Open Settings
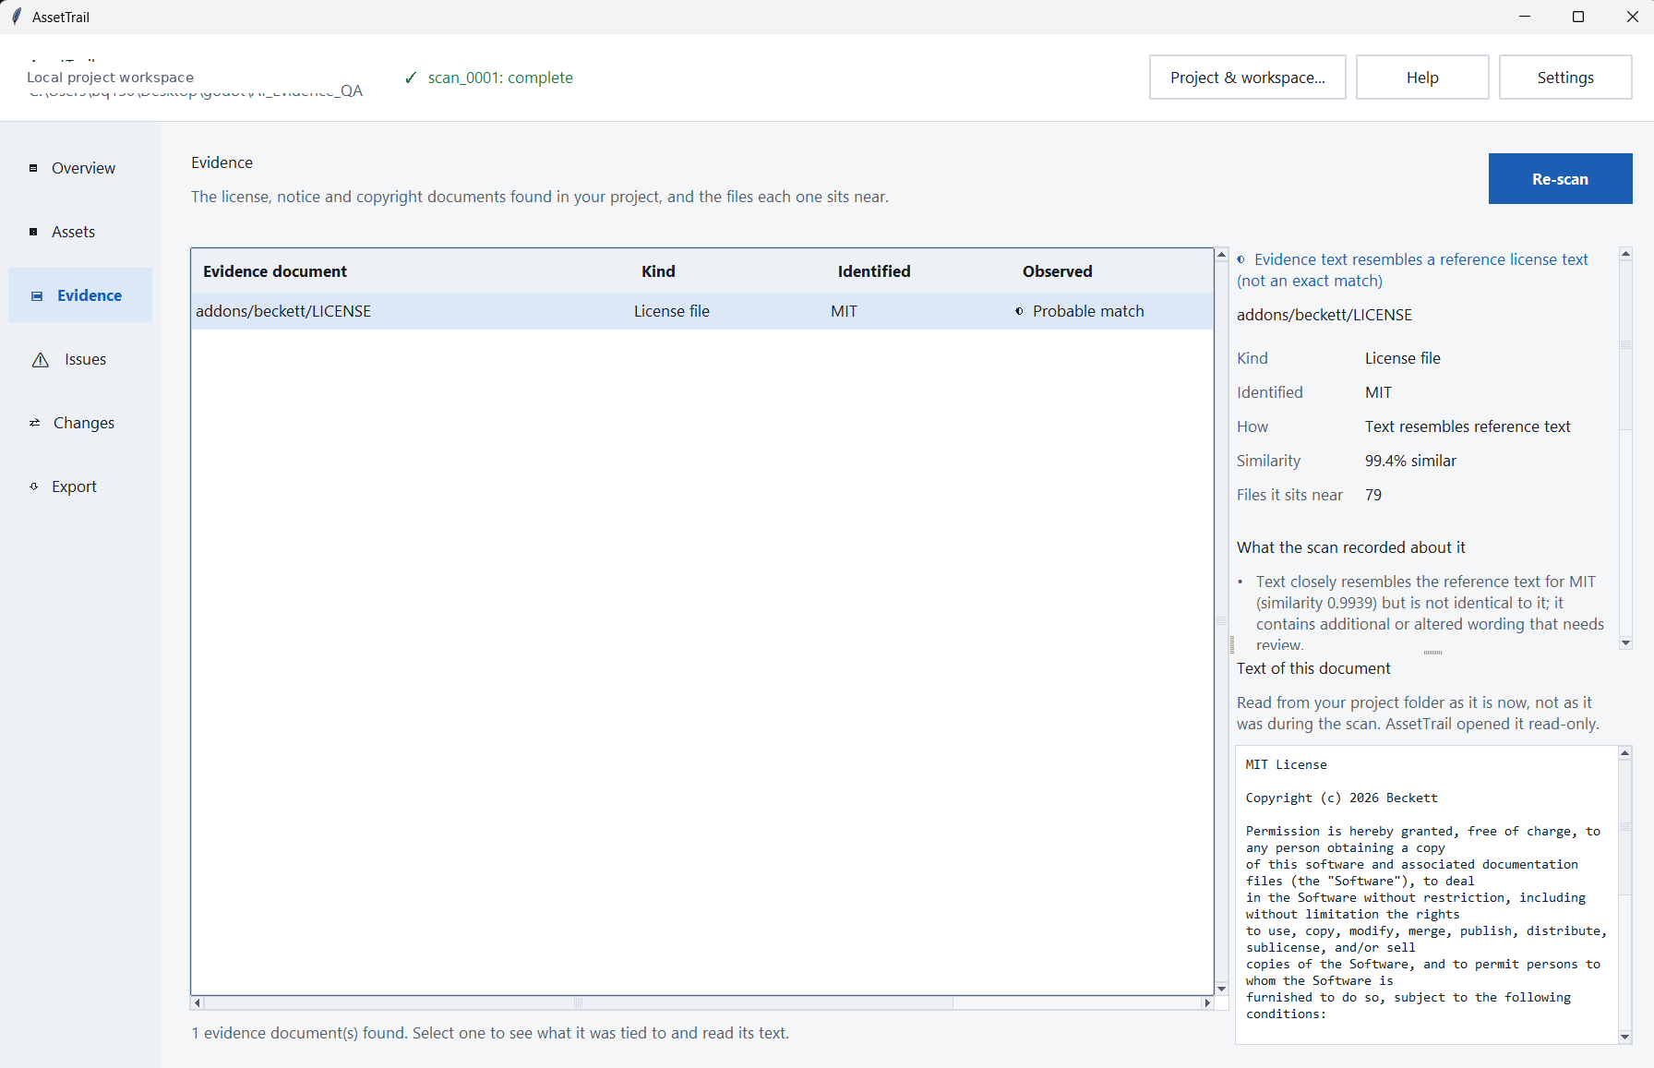Image resolution: width=1654 pixels, height=1068 pixels. coord(1565,78)
